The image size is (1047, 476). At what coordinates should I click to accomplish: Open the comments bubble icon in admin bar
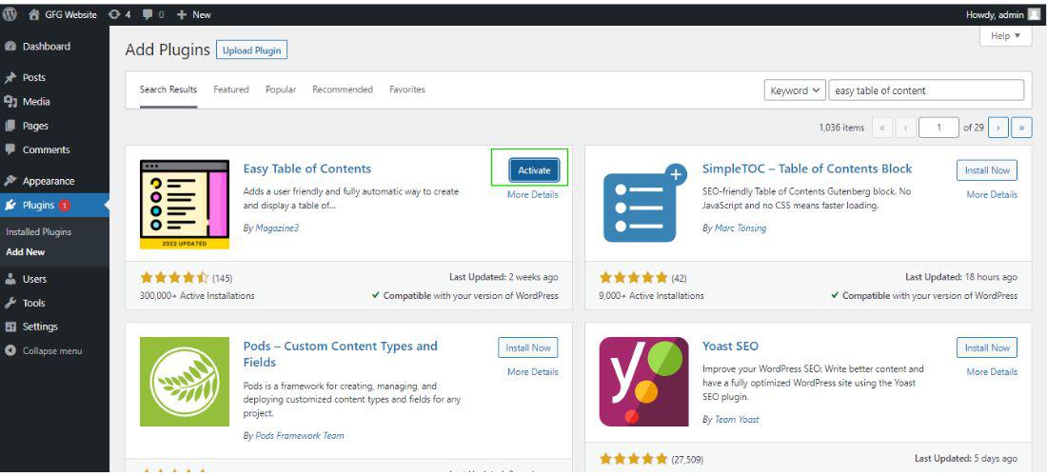(148, 14)
